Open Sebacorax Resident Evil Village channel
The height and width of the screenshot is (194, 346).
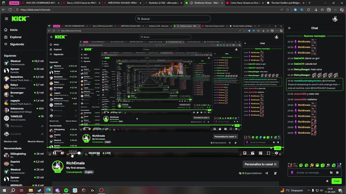tap(24, 110)
